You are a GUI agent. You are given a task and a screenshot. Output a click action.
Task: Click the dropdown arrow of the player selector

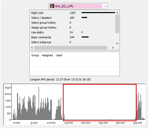coord(105,6)
